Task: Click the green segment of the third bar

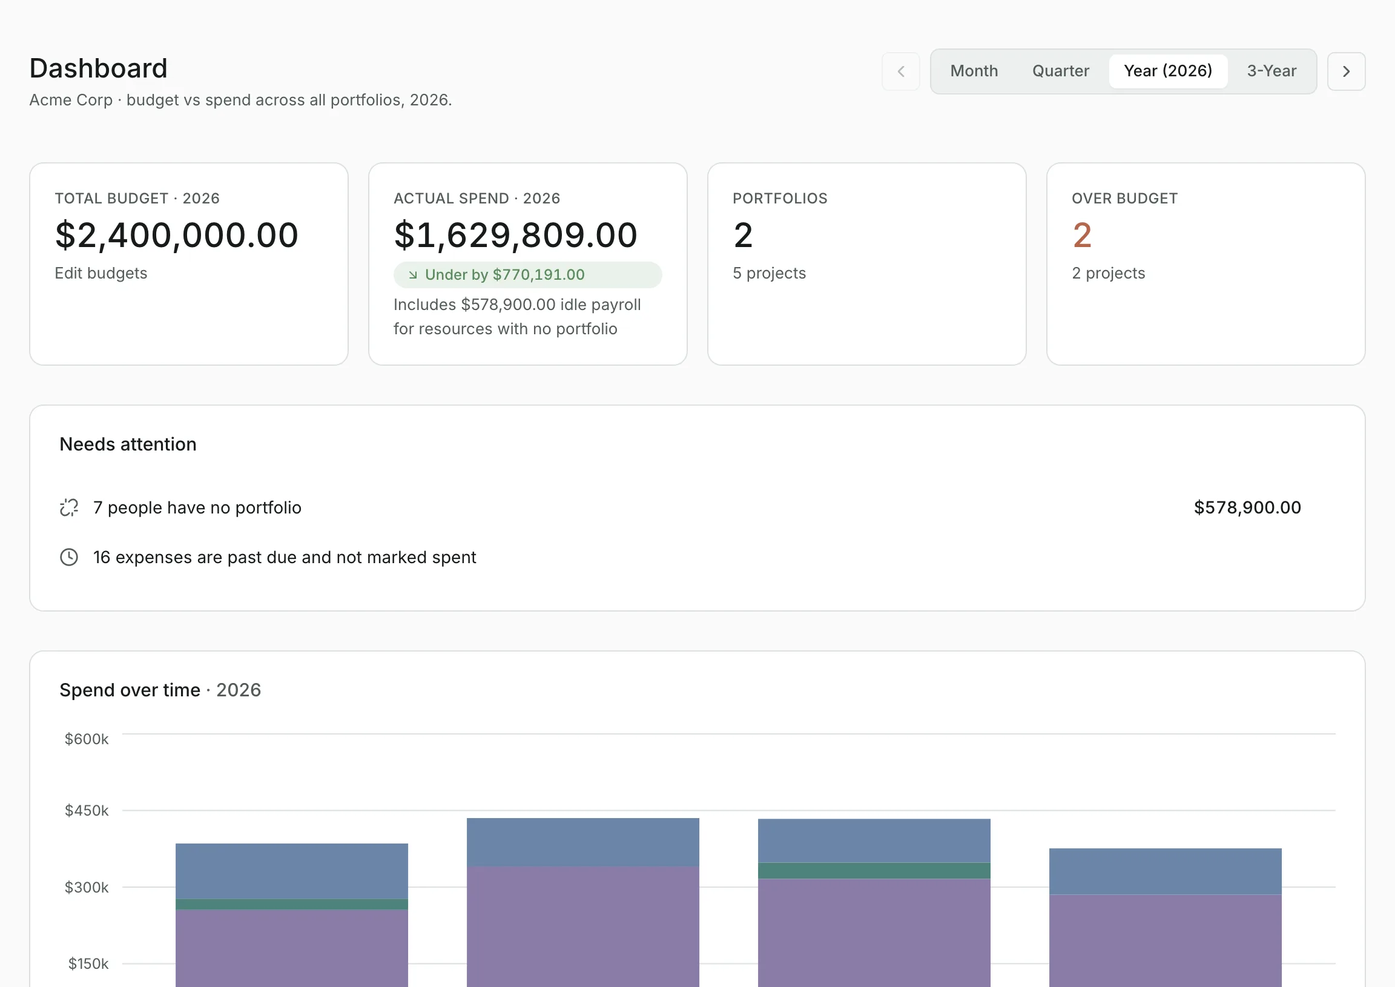Action: click(874, 870)
